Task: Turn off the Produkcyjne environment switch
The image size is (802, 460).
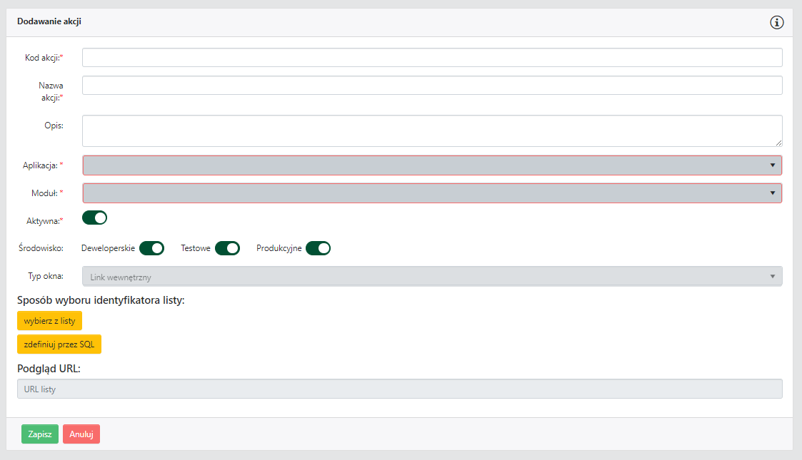Action: coord(318,248)
